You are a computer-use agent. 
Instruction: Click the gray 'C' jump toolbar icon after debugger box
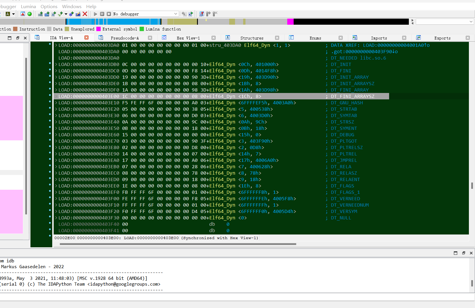[x=184, y=14]
